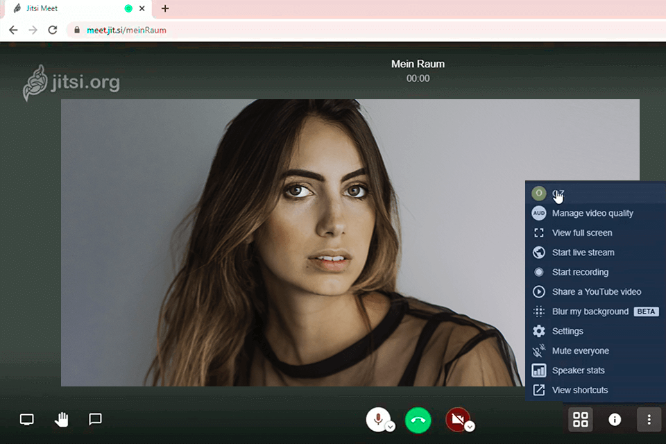Select Start live stream
The width and height of the screenshot is (666, 444).
[595, 253]
